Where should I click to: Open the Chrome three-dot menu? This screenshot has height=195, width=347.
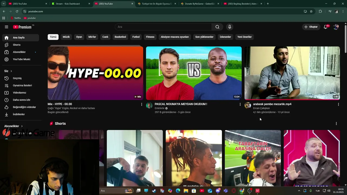343,11
